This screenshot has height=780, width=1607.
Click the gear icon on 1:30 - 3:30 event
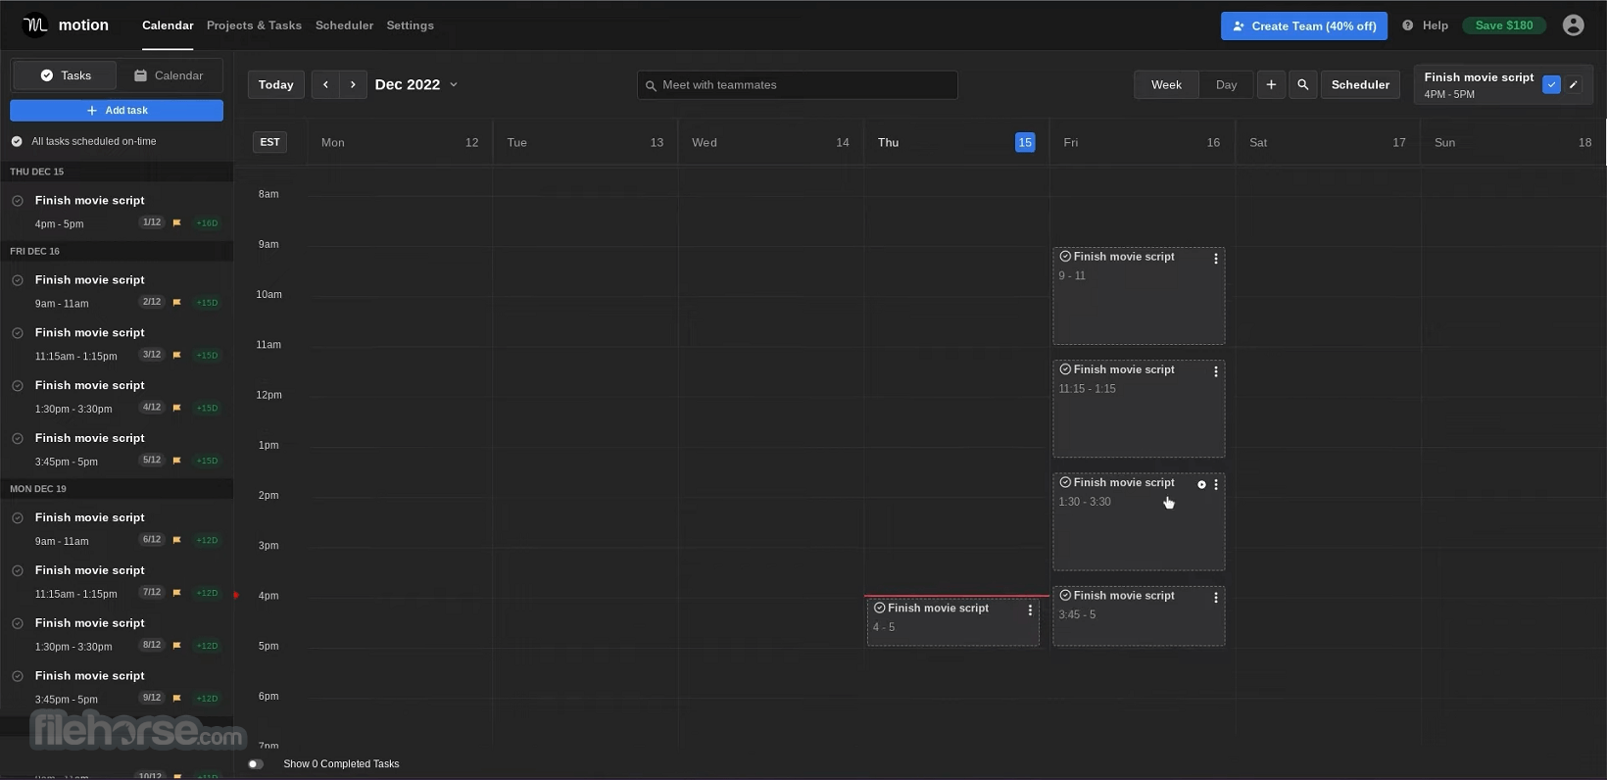[x=1201, y=485]
